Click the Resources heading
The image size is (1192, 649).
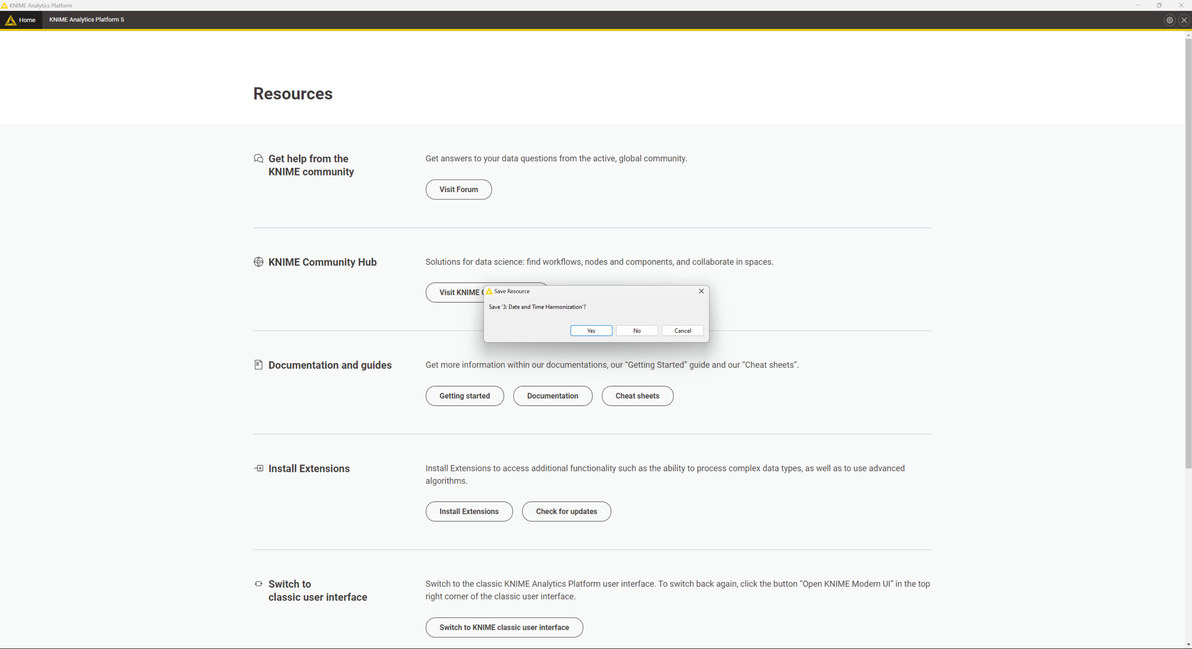293,94
